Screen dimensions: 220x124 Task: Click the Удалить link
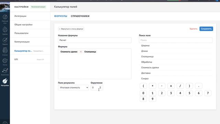click(x=193, y=29)
